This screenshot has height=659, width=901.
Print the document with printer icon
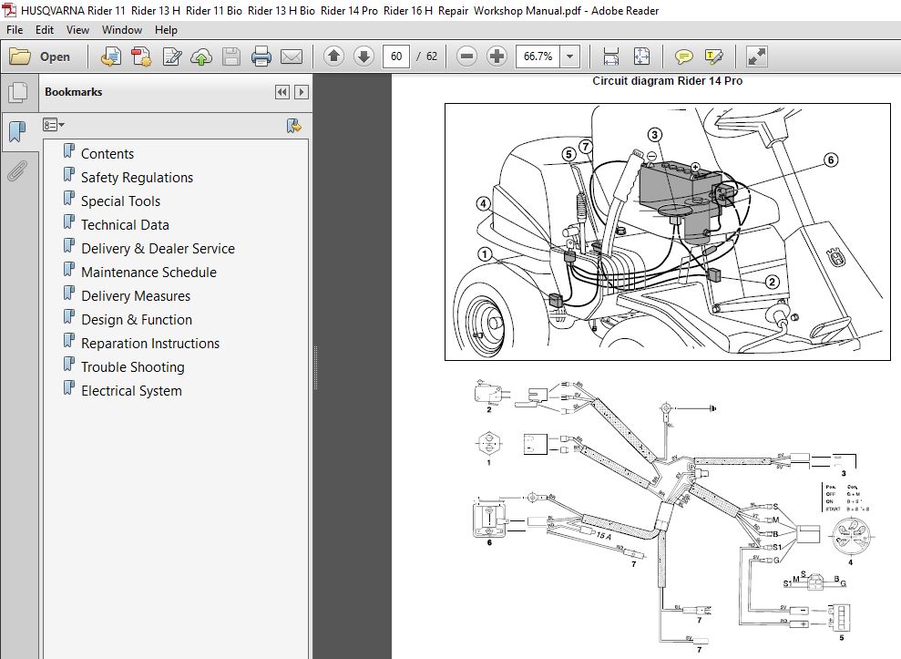click(x=261, y=57)
